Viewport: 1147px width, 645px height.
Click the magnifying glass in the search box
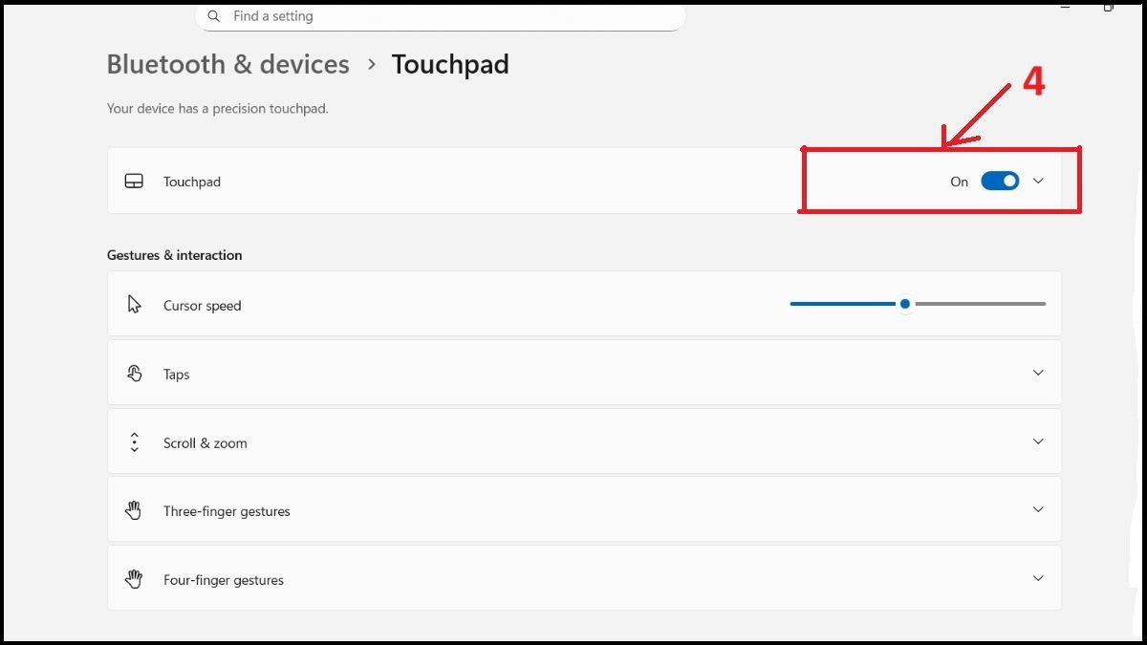click(213, 15)
